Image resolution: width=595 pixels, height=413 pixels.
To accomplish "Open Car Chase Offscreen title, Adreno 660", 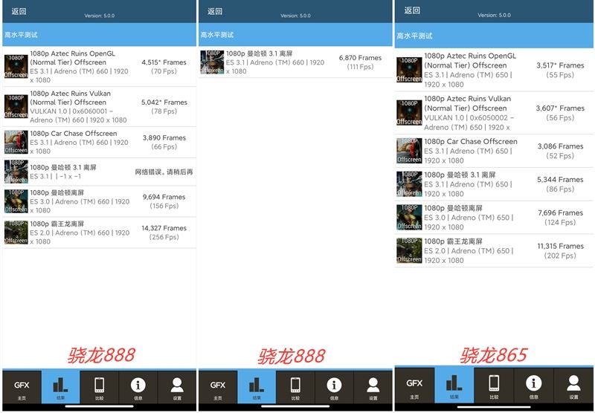I will coord(74,134).
